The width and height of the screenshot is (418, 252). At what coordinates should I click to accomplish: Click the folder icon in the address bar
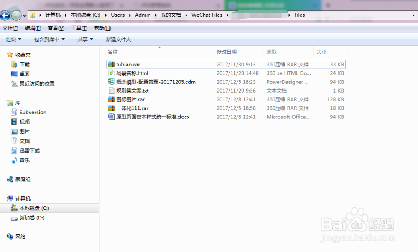pyautogui.click(x=32, y=15)
